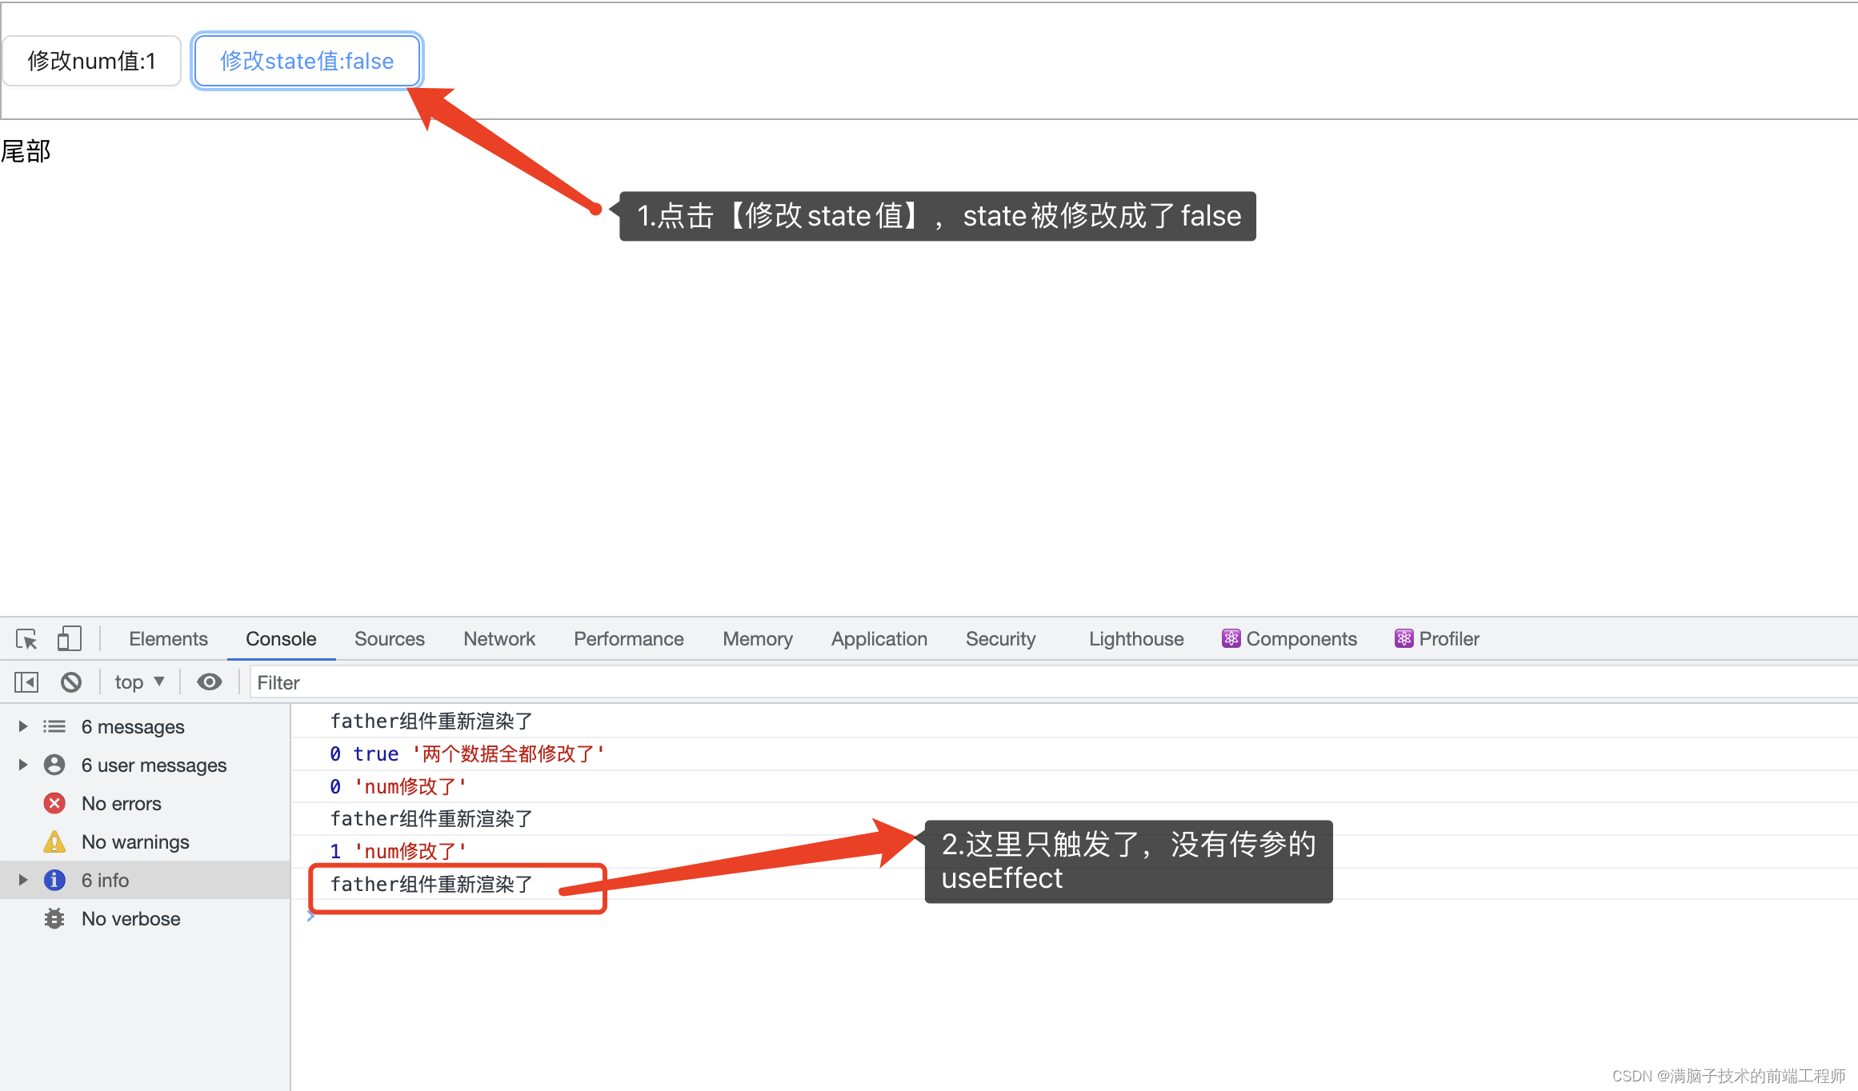Click the inspect element picker icon
1858x1091 pixels.
pos(26,639)
